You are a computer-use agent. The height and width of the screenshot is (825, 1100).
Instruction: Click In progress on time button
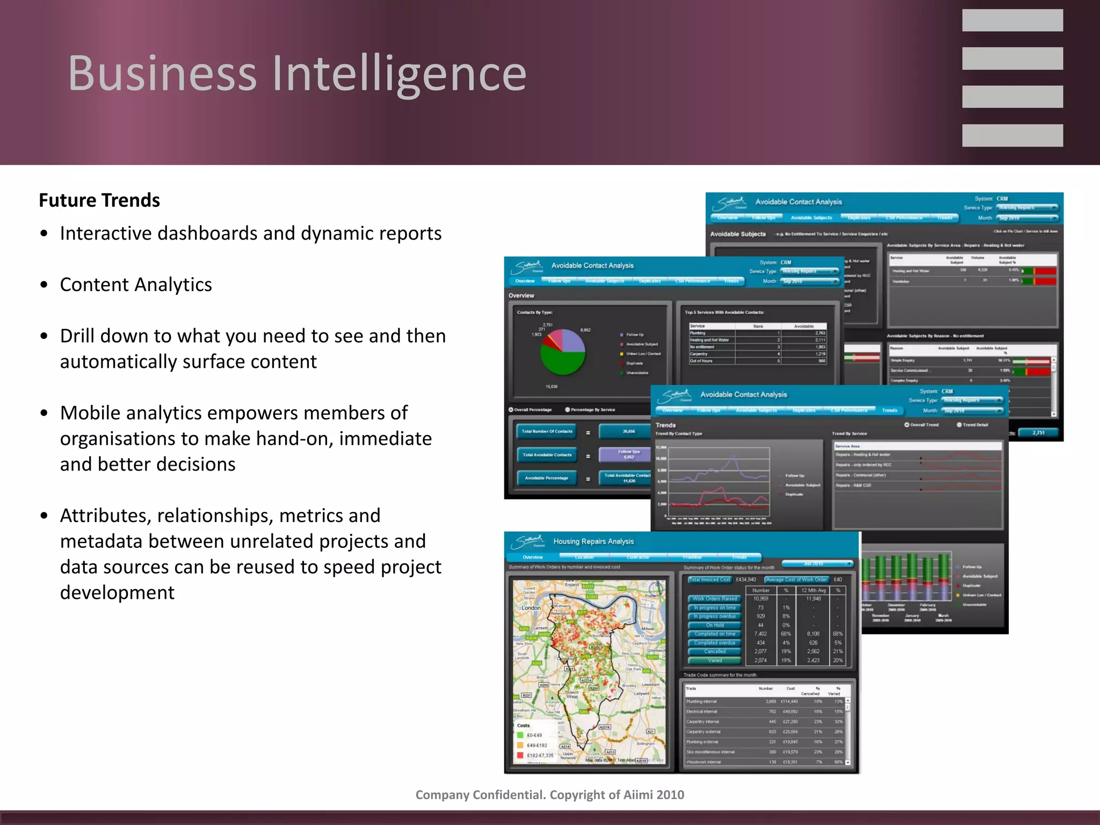click(x=714, y=608)
